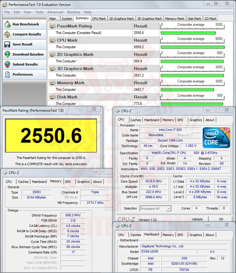Viewport: 236px width, 273px height.
Task: Switch to the System tab
Action: [67, 19]
